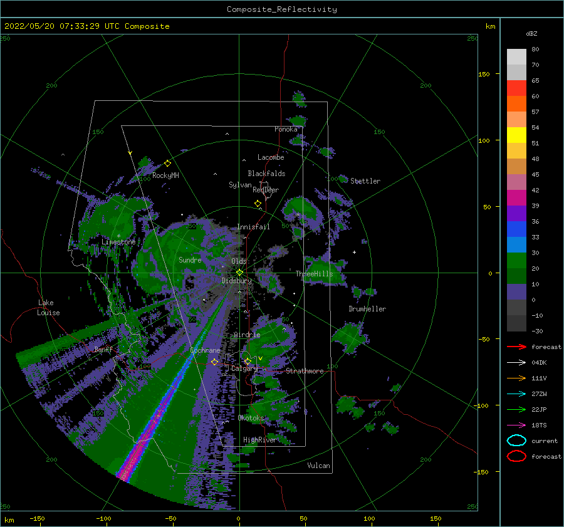564x527 pixels.
Task: Click the Innisfail city label
Action: pyautogui.click(x=253, y=227)
